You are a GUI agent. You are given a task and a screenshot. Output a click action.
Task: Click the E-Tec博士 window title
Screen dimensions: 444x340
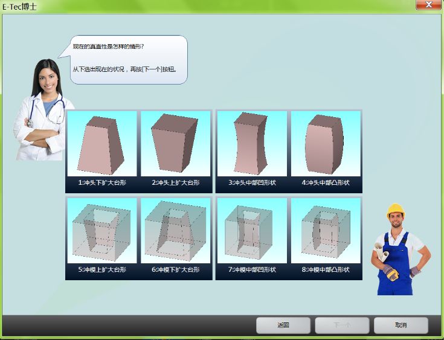coord(19,7)
